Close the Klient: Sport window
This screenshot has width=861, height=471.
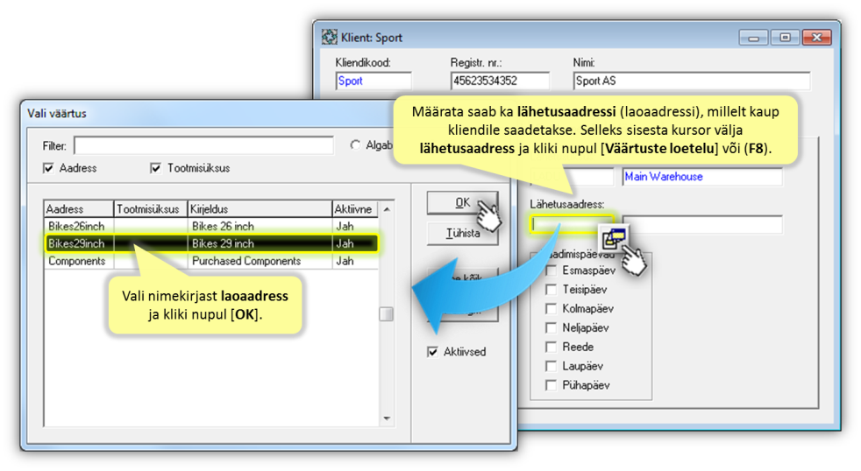tap(817, 38)
